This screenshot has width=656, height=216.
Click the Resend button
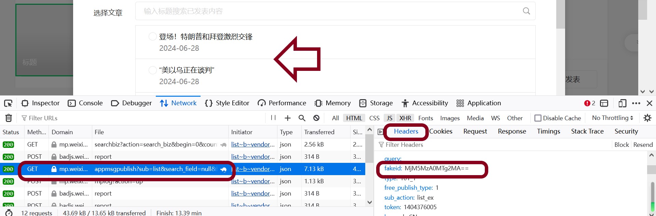(x=643, y=145)
